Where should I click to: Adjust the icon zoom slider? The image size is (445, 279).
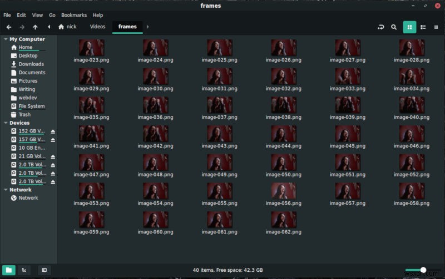point(423,270)
